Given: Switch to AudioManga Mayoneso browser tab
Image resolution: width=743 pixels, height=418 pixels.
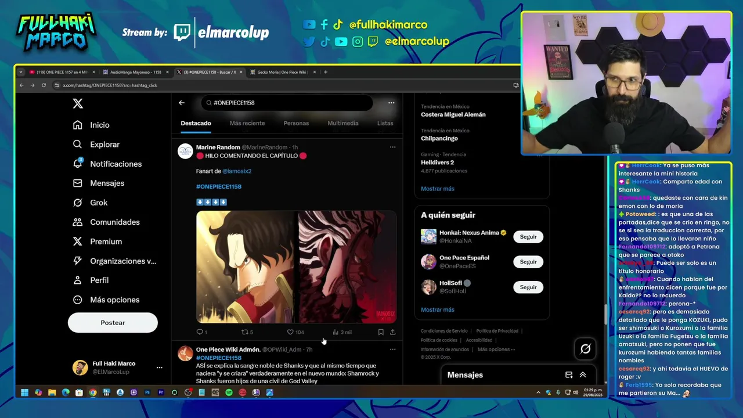Looking at the screenshot, I should click(135, 72).
